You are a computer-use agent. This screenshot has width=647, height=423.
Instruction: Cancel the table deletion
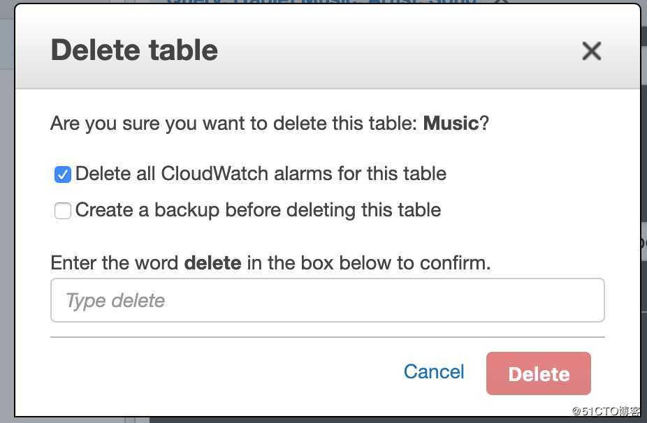[434, 371]
